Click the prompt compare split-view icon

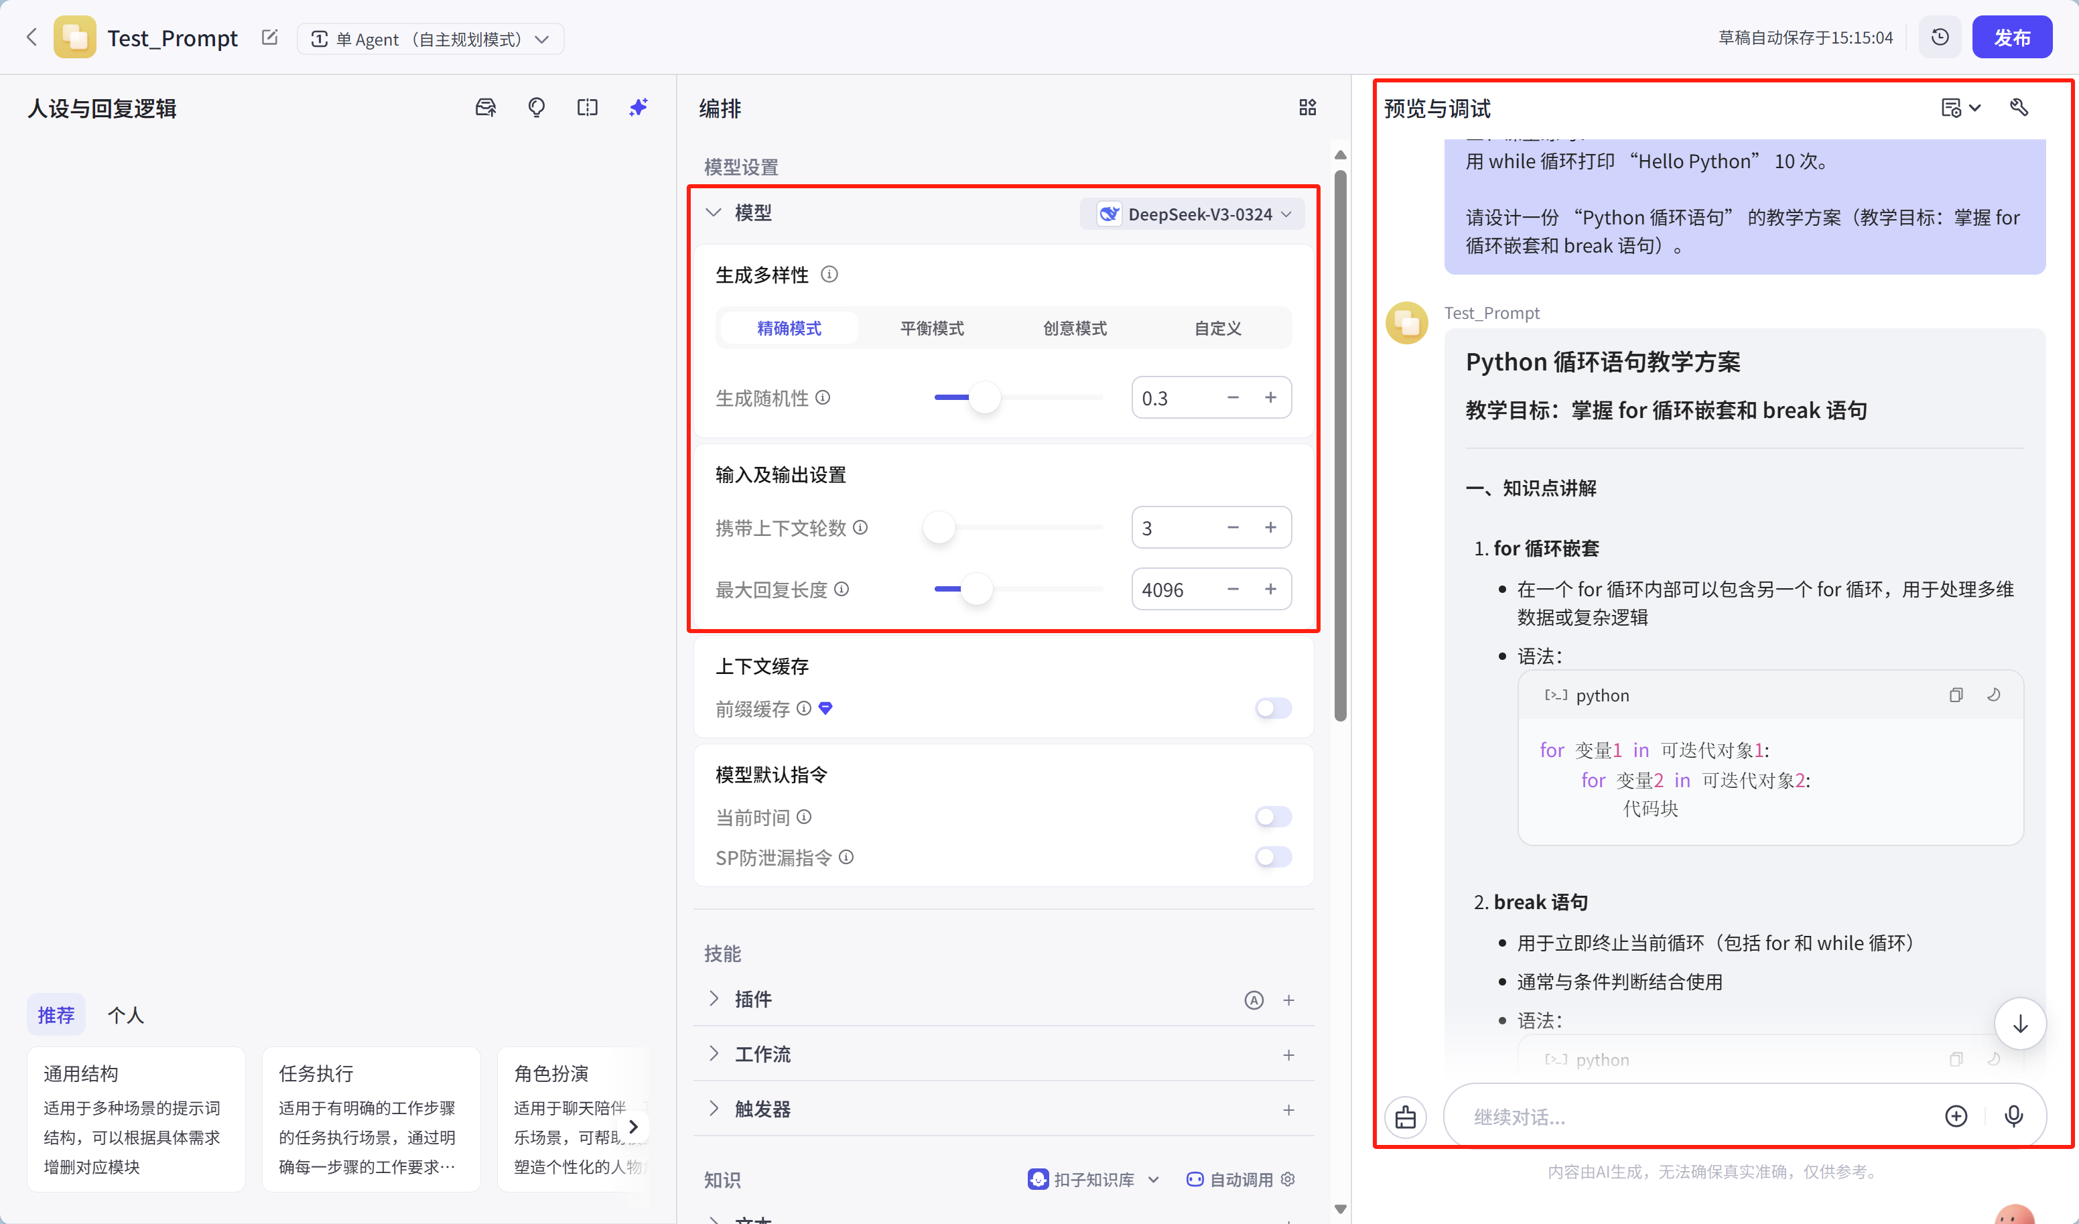[x=588, y=107]
